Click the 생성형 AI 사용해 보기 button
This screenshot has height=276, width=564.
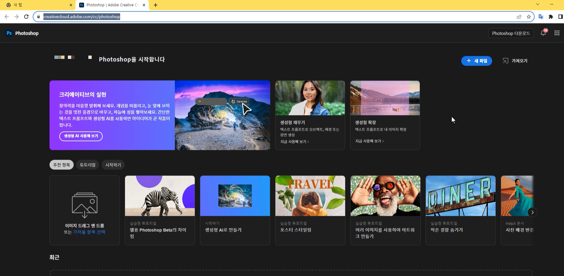81,136
